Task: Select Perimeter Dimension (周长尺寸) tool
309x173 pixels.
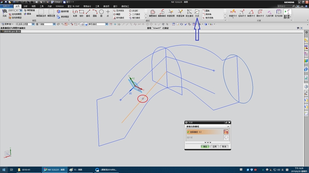Action: tap(260, 13)
